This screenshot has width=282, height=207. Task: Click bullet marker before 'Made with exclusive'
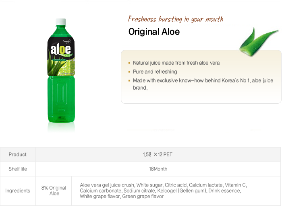[x=129, y=80]
